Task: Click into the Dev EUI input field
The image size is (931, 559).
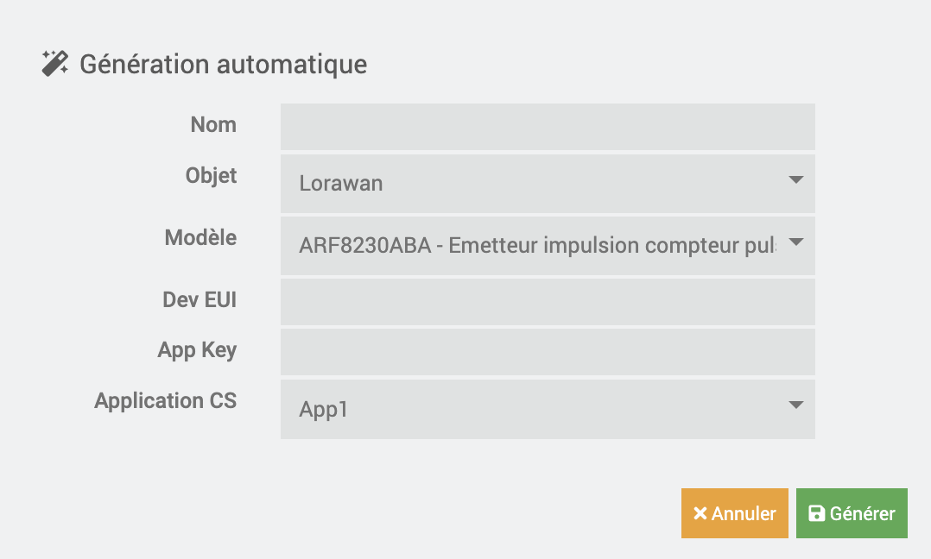Action: coord(548,301)
